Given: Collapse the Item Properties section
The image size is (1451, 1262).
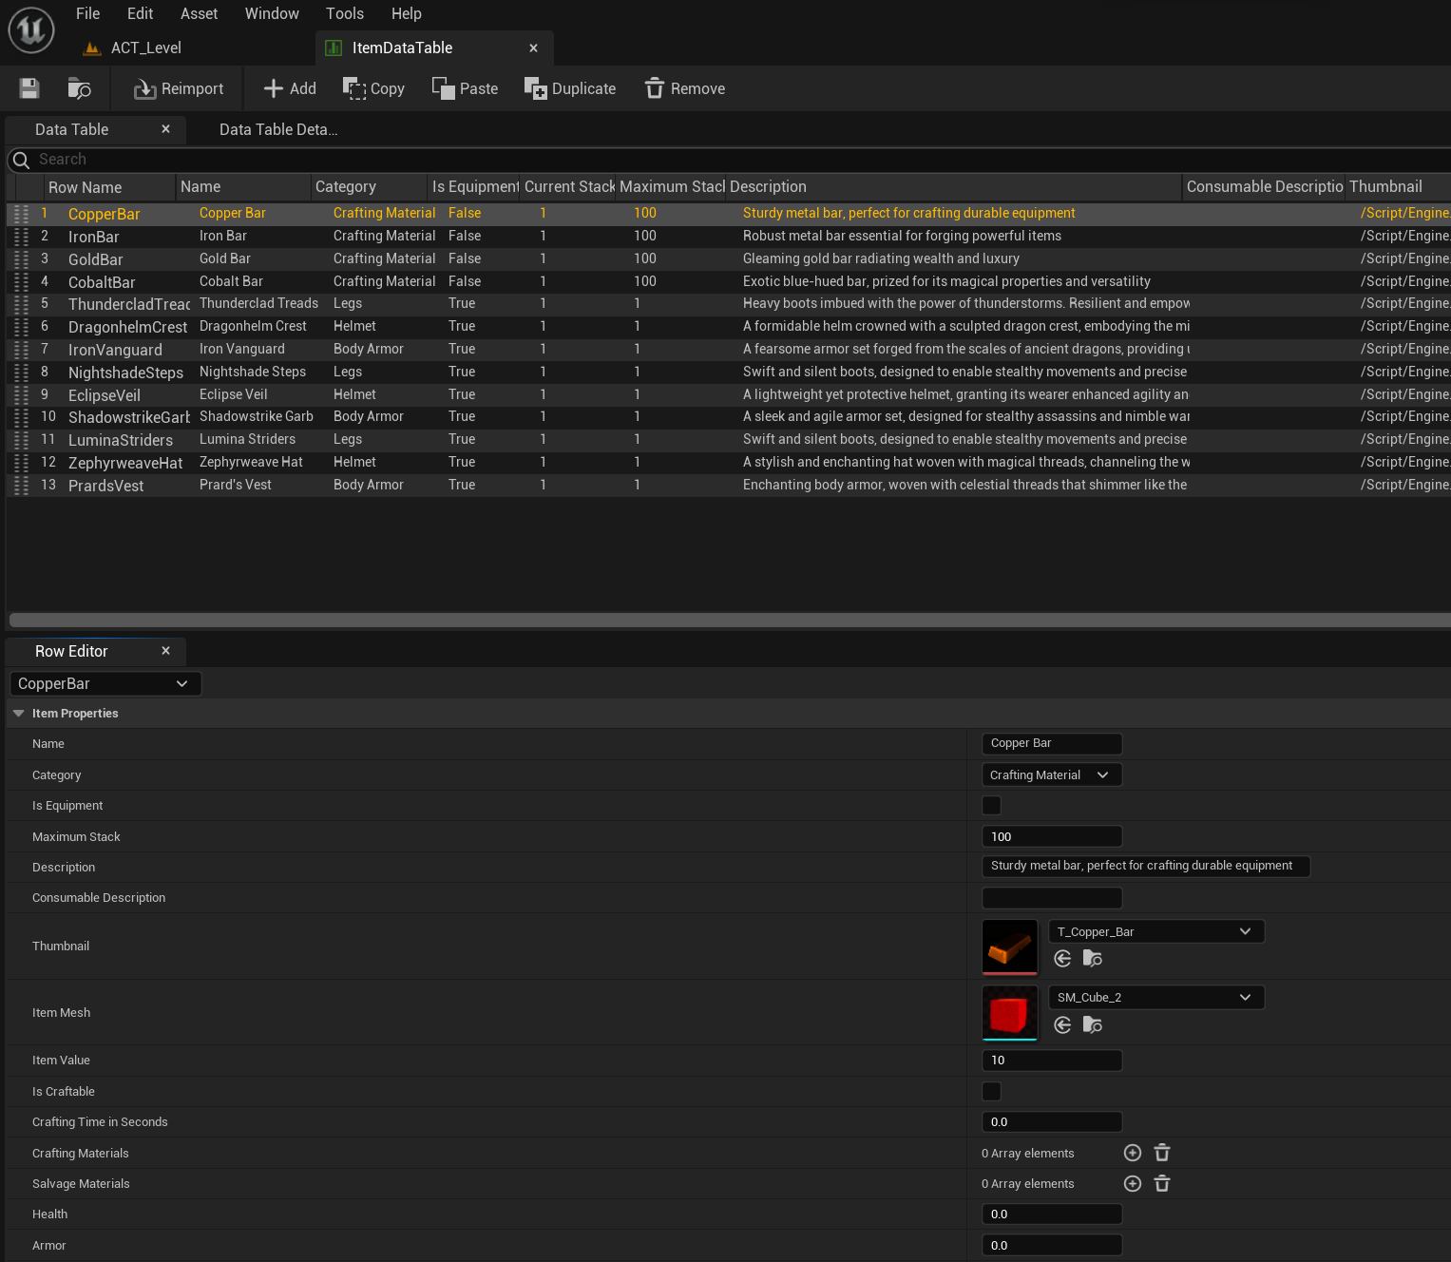Looking at the screenshot, I should tap(18, 713).
